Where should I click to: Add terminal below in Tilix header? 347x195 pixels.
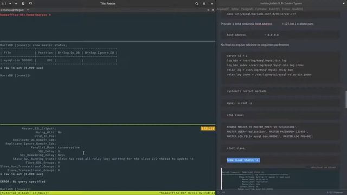30,4
